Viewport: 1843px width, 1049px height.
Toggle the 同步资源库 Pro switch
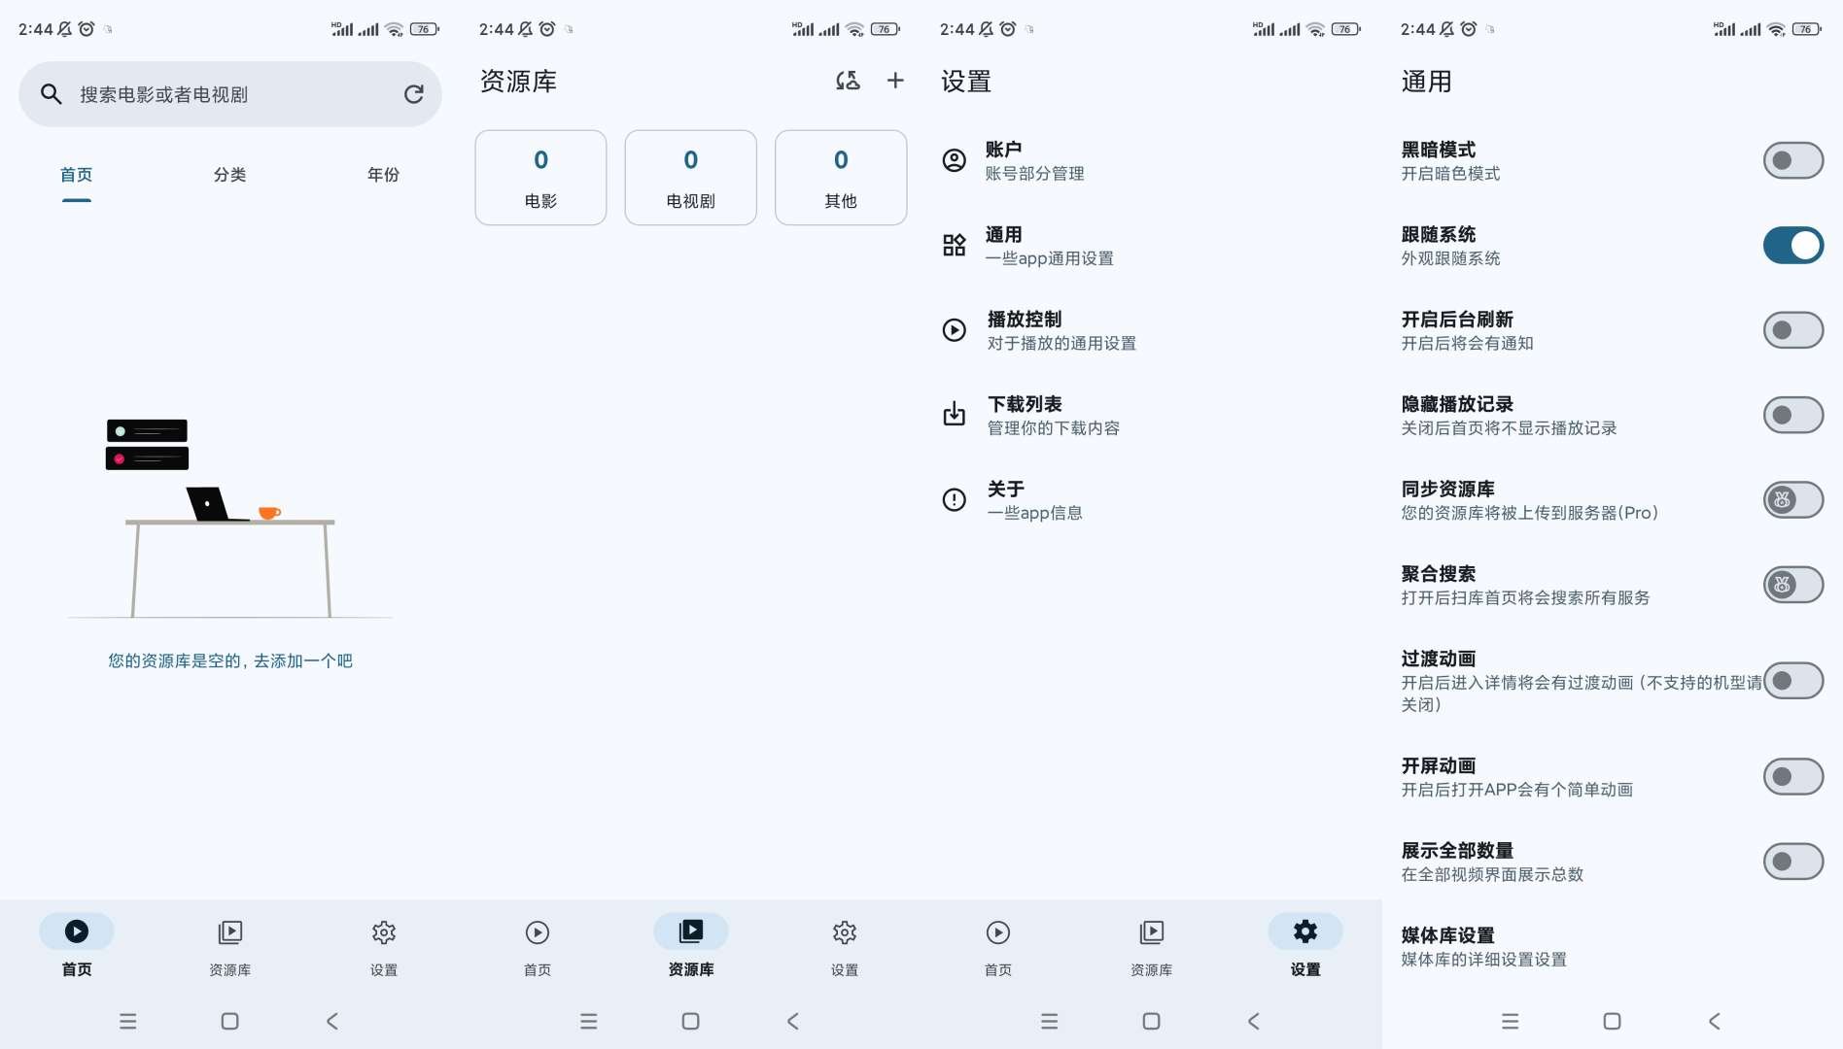coord(1792,499)
